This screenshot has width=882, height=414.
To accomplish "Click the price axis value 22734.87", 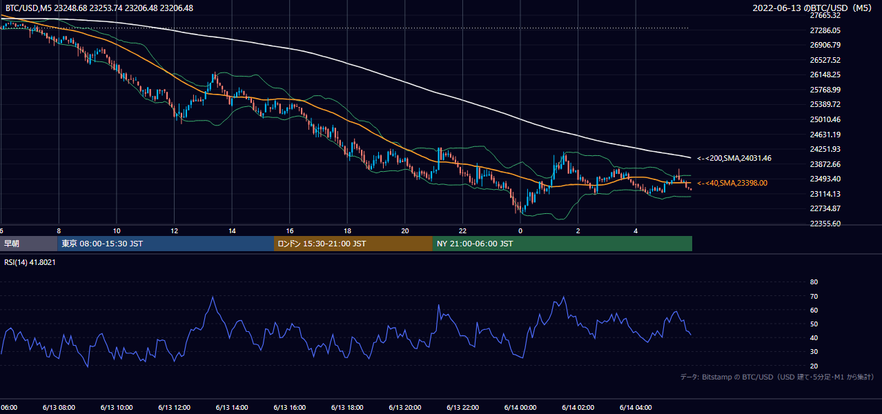I will point(825,208).
